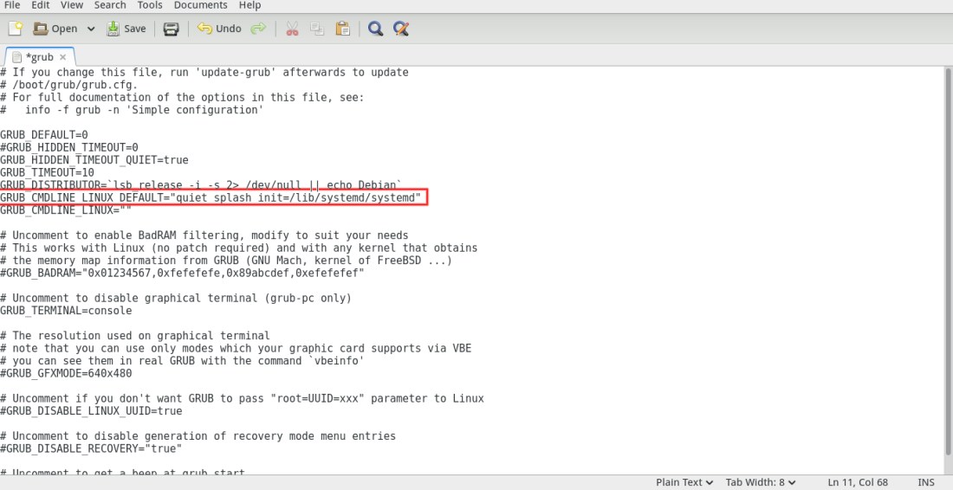The width and height of the screenshot is (953, 490).
Task: Open the Find and Replace icon
Action: [x=400, y=29]
